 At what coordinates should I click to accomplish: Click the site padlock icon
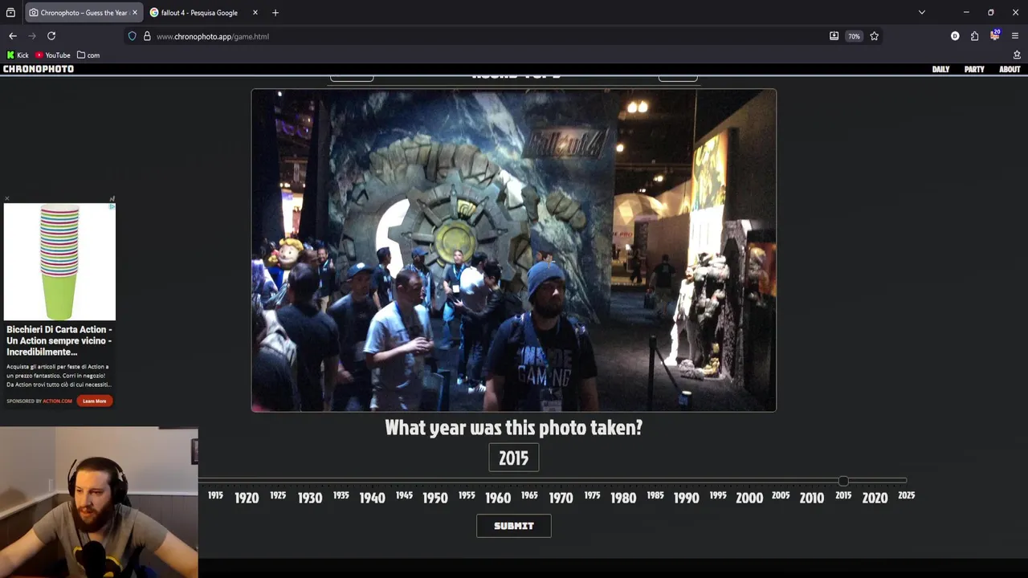tap(147, 36)
